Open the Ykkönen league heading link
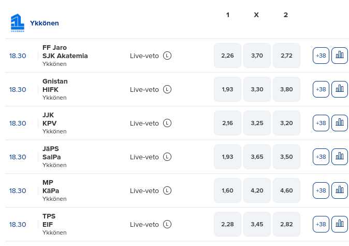 click(45, 23)
